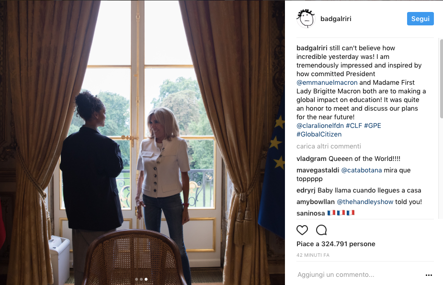Click the comments panel scrollbar
Image resolution: width=443 pixels, height=285 pixels.
pyautogui.click(x=441, y=79)
